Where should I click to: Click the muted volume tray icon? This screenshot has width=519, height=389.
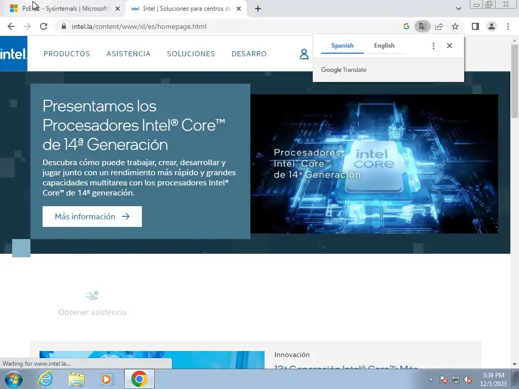(x=468, y=379)
